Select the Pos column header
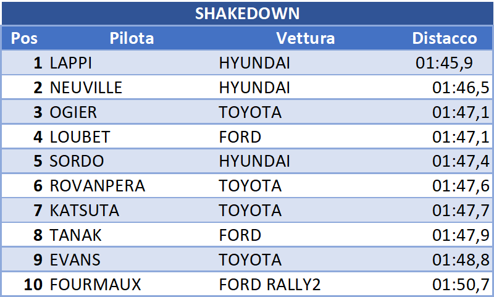 (24, 38)
